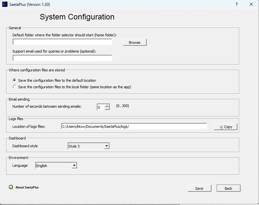Click the logs files location text field

[134, 127]
